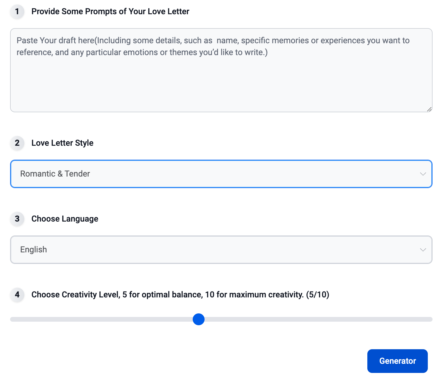
Task: Click the step 4 number badge
Action: 17,295
